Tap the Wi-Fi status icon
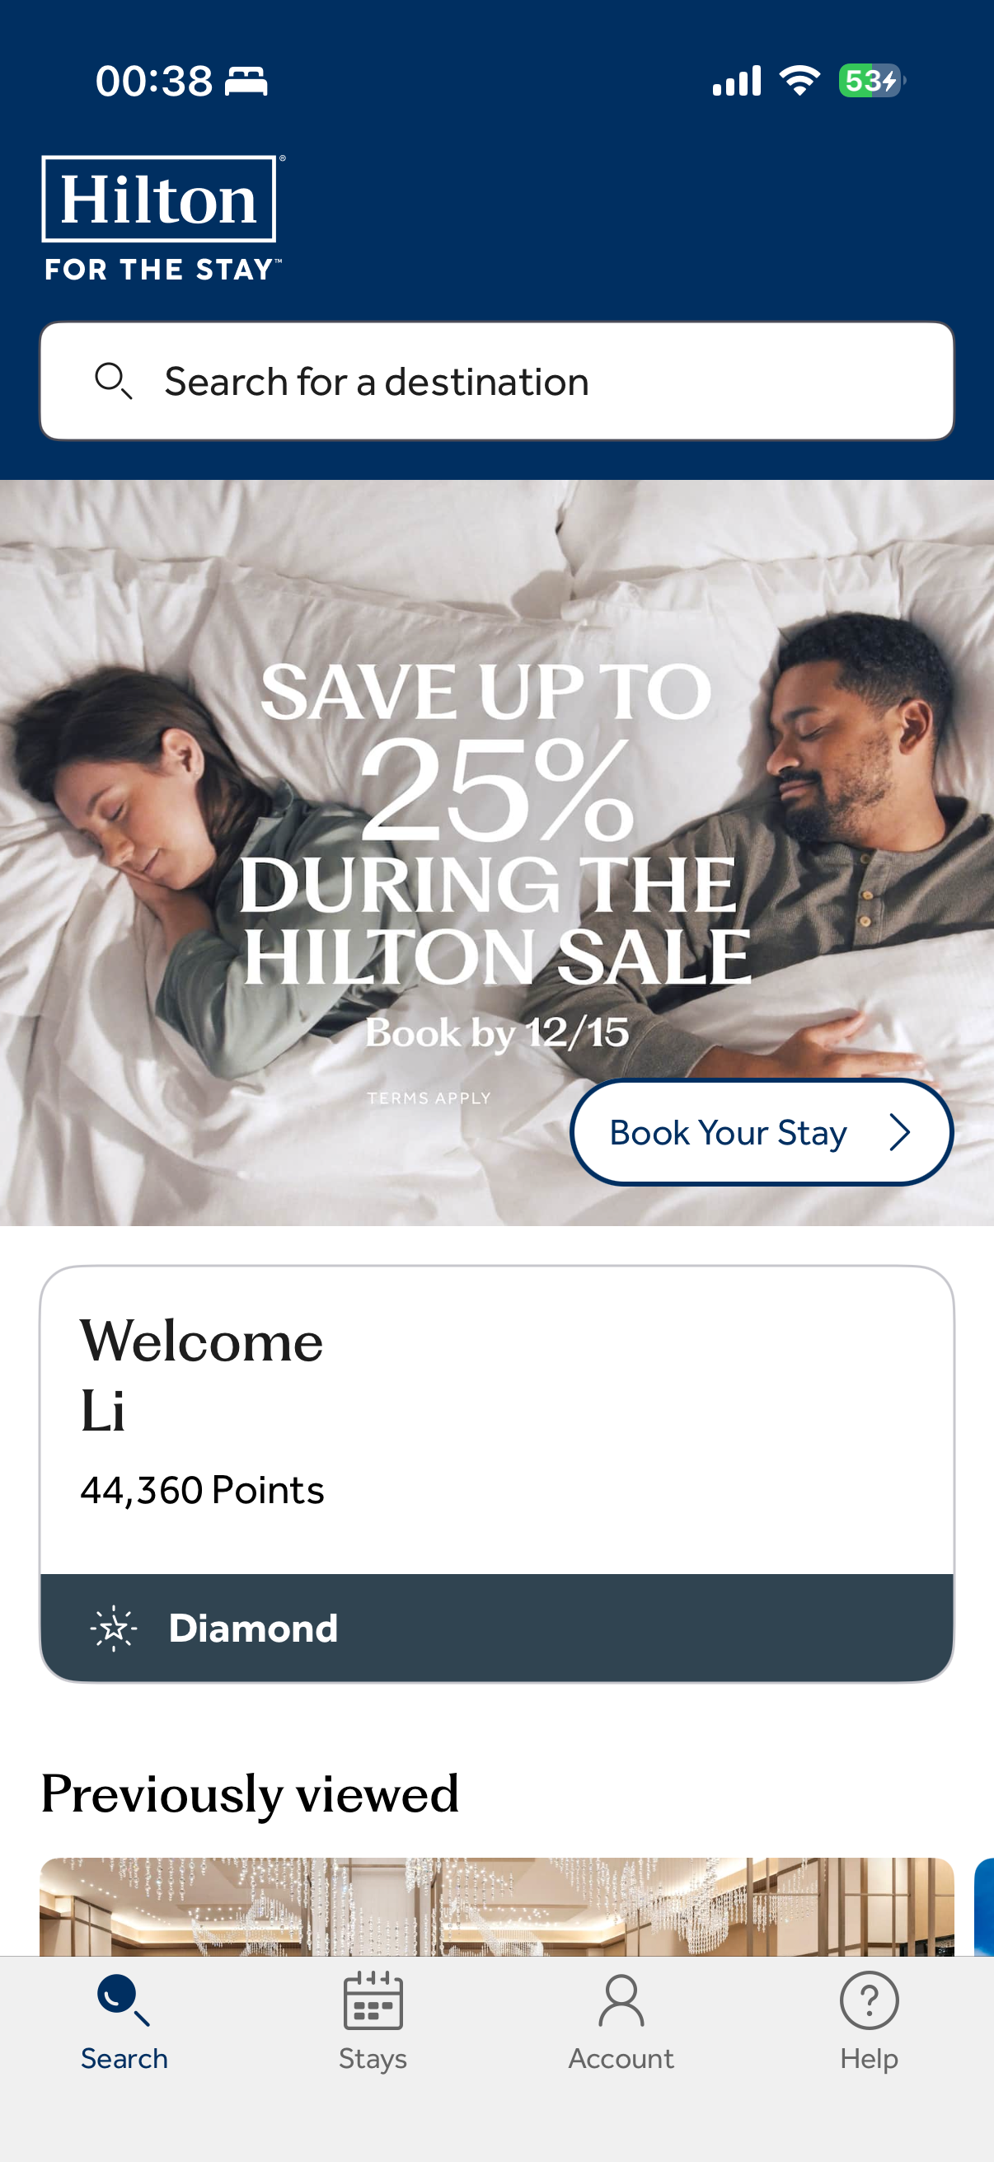The height and width of the screenshot is (2162, 994). (799, 81)
